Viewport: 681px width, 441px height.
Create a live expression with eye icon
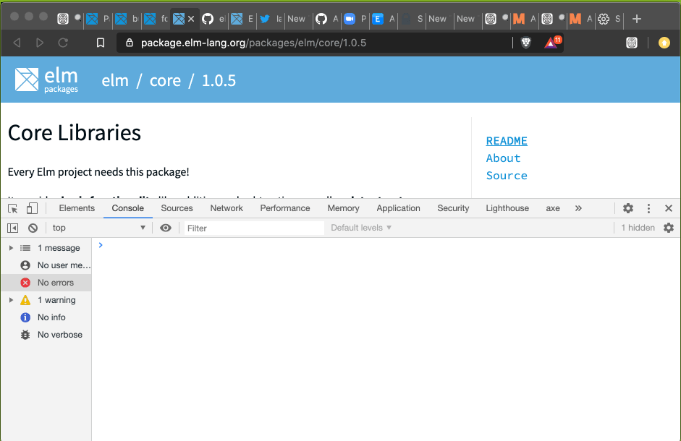pos(166,228)
